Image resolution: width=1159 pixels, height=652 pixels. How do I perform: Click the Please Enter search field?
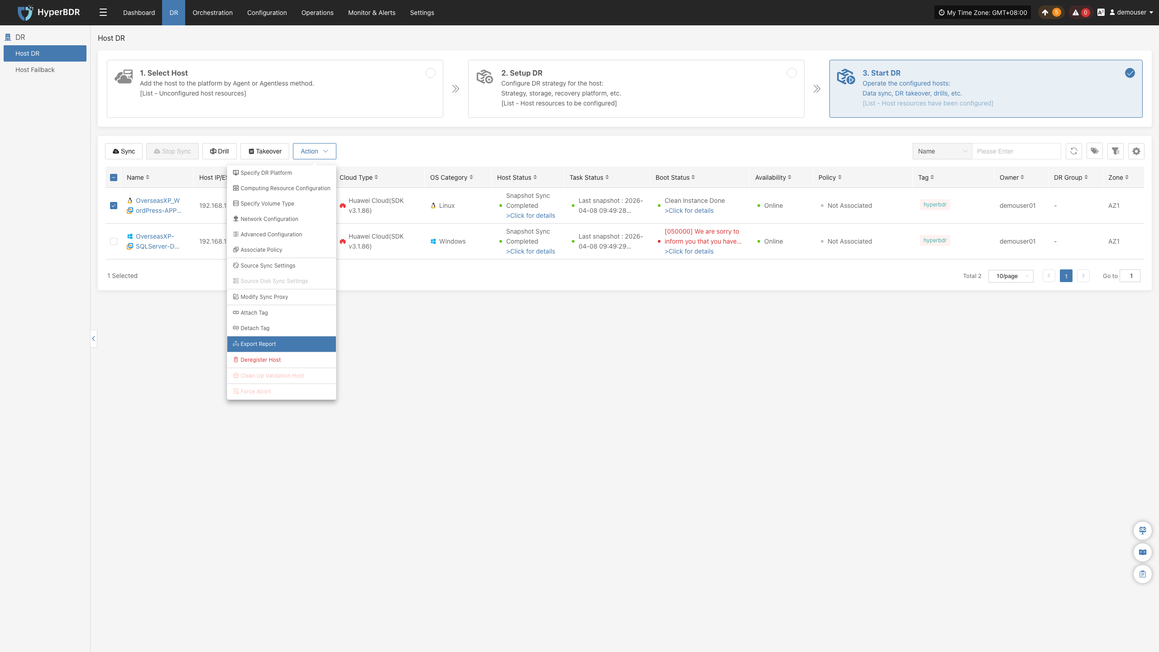pyautogui.click(x=1016, y=151)
